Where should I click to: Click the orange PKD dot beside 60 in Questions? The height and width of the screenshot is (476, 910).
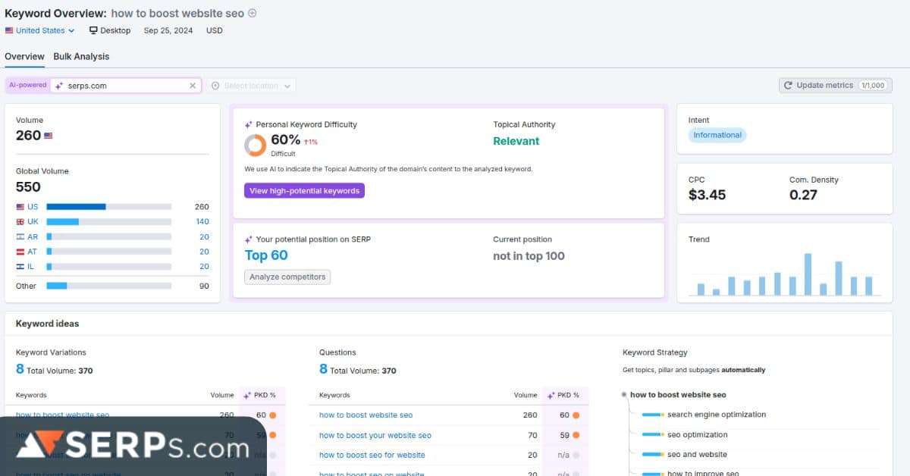point(576,415)
